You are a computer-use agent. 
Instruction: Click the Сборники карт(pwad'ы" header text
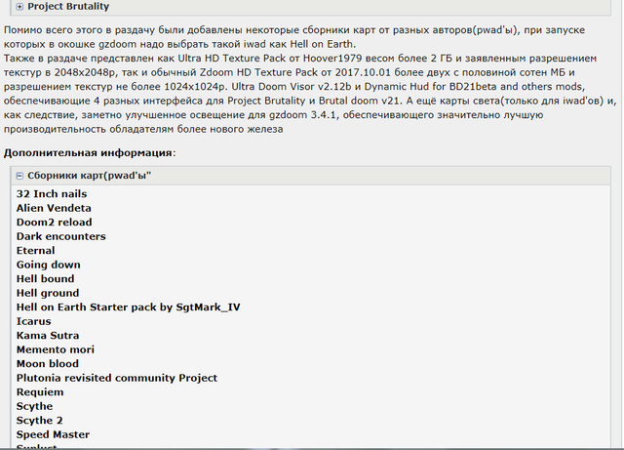[89, 176]
